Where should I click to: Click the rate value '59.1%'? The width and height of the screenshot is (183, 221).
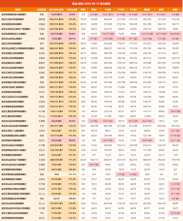(x=72, y=38)
